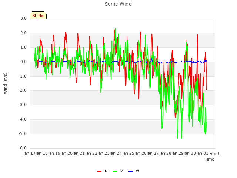
Task: Click the Jan 18 x-axis date label
Action: click(x=41, y=154)
